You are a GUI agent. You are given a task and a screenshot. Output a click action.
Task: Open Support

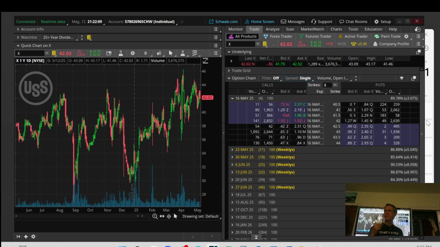322,22
